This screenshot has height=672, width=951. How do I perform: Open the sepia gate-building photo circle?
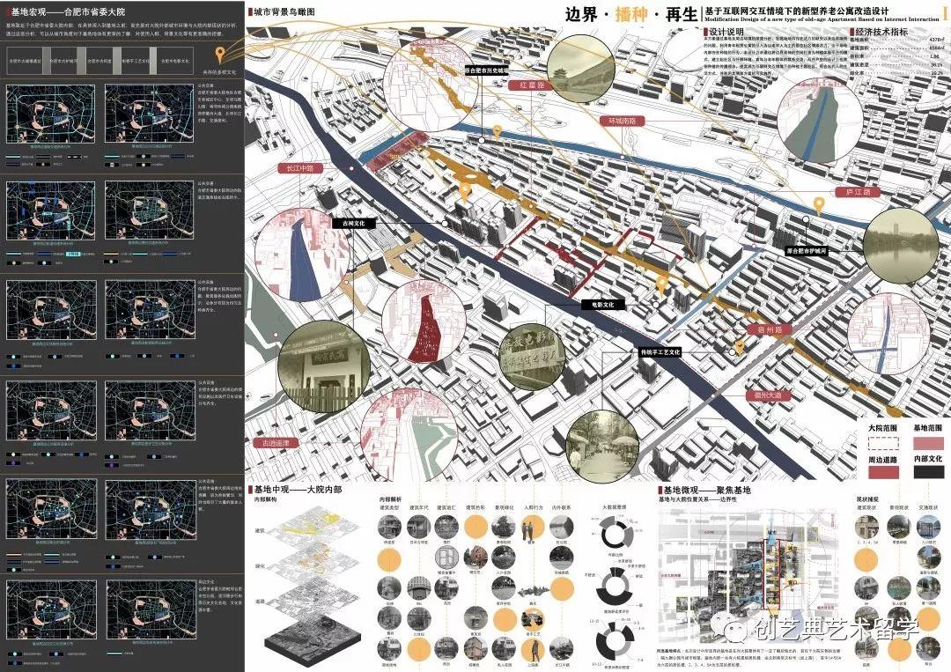coord(323,367)
